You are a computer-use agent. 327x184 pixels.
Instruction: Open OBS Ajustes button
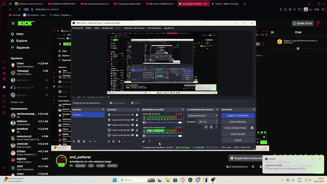(x=238, y=140)
